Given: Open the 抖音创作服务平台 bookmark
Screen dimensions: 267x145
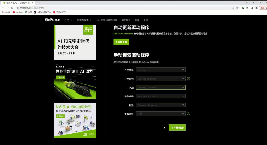Looking at the screenshot, I should click(43, 12).
